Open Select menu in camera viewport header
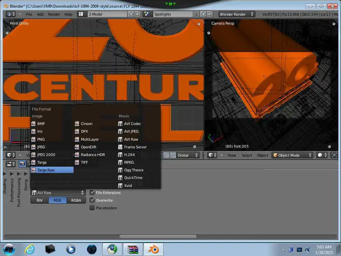This screenshot has height=256, width=341. click(247, 155)
